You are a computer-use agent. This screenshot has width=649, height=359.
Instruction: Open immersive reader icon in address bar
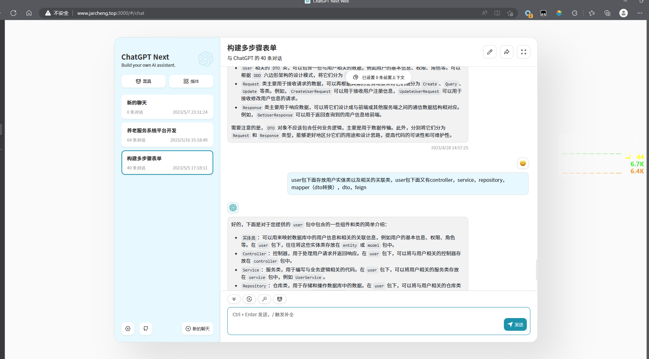(x=497, y=13)
